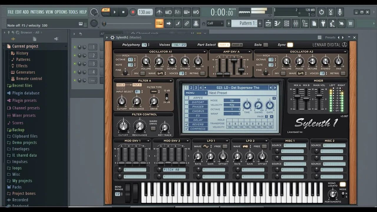377x212 pixels.
Task: Click the scissors tool icon in toolbar
Action: tap(331, 12)
